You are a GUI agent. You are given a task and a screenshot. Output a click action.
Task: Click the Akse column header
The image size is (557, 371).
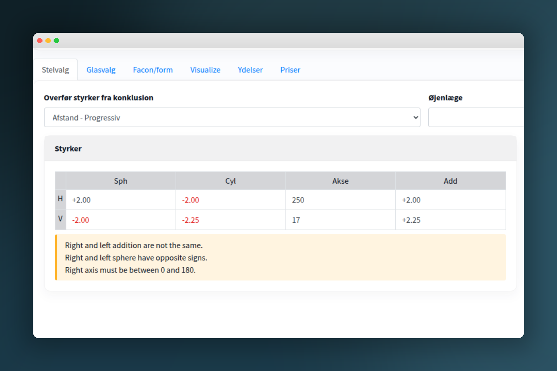click(340, 181)
